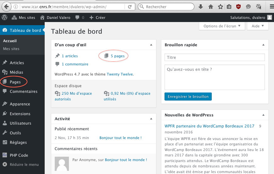Go to Réglages in the sidebar
Viewport: 274px width, 174px height.
[18, 142]
